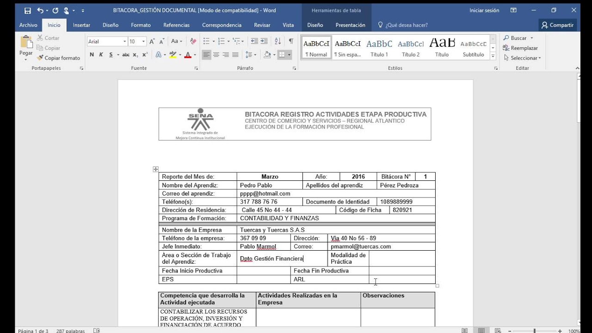Apply the Subtítulo style
Image resolution: width=592 pixels, height=333 pixels.
coord(474,48)
